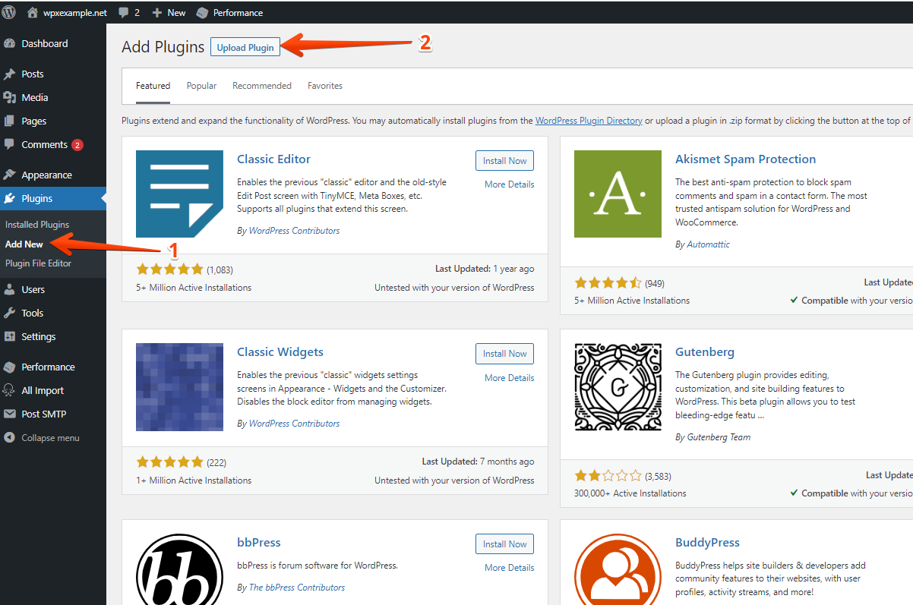Open the Classic Editor plugin thumbnail
Image resolution: width=913 pixels, height=605 pixels.
(x=179, y=194)
